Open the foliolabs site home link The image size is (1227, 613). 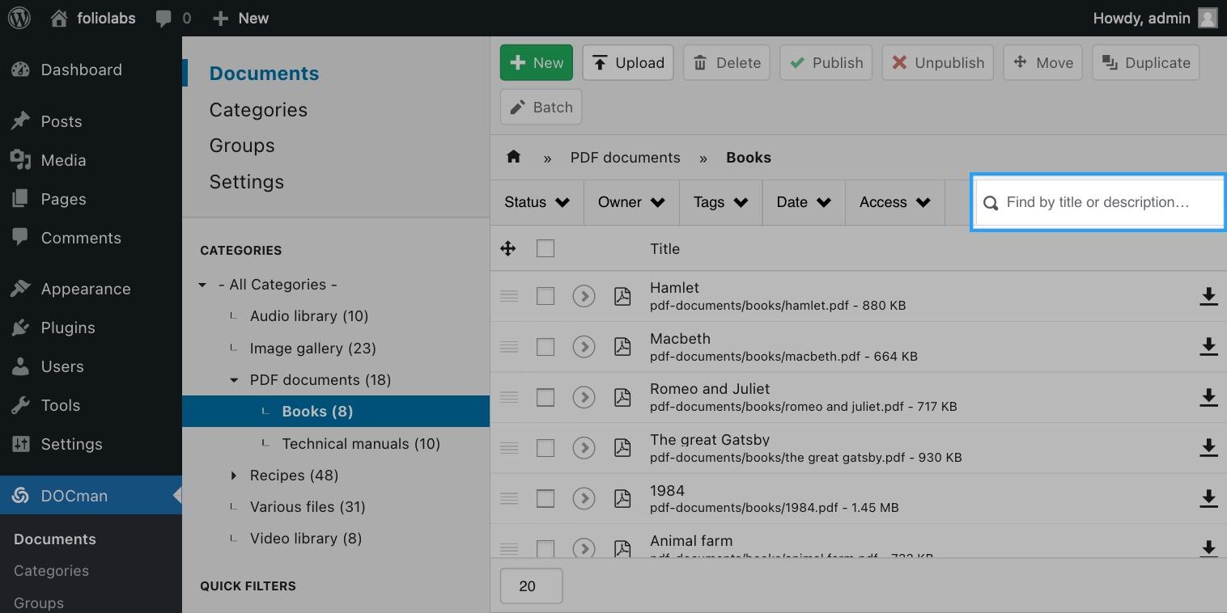click(x=92, y=18)
